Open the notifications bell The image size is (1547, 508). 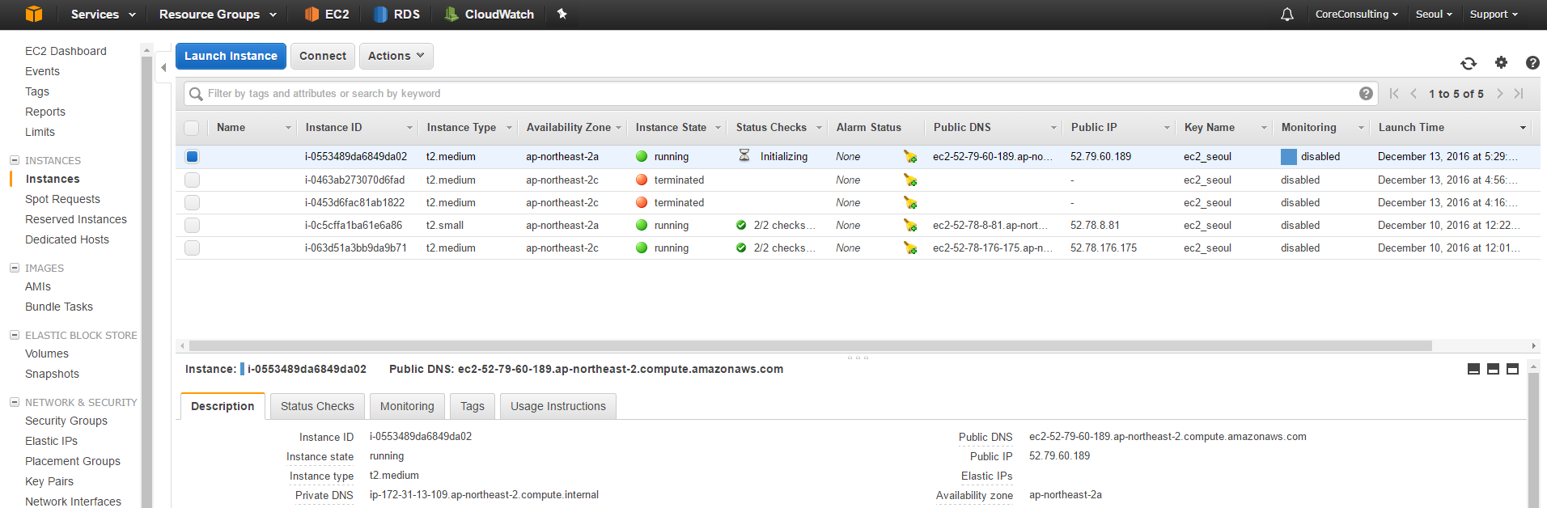[1286, 15]
